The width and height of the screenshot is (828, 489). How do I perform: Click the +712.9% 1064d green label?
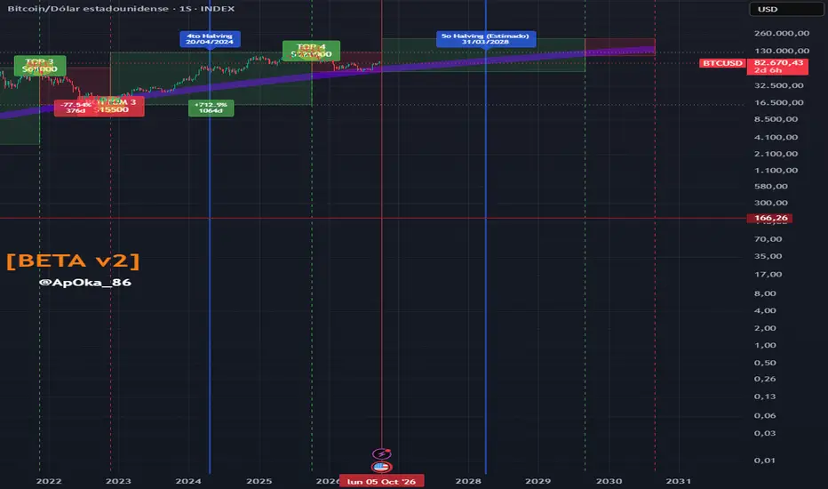[x=211, y=108]
